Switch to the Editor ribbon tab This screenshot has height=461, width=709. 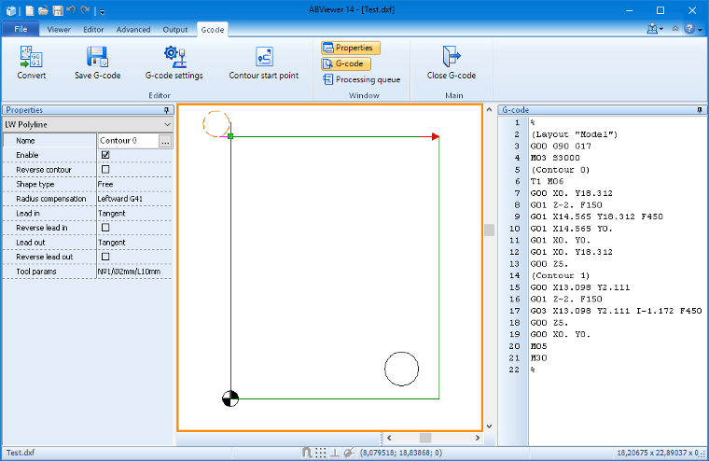(93, 30)
